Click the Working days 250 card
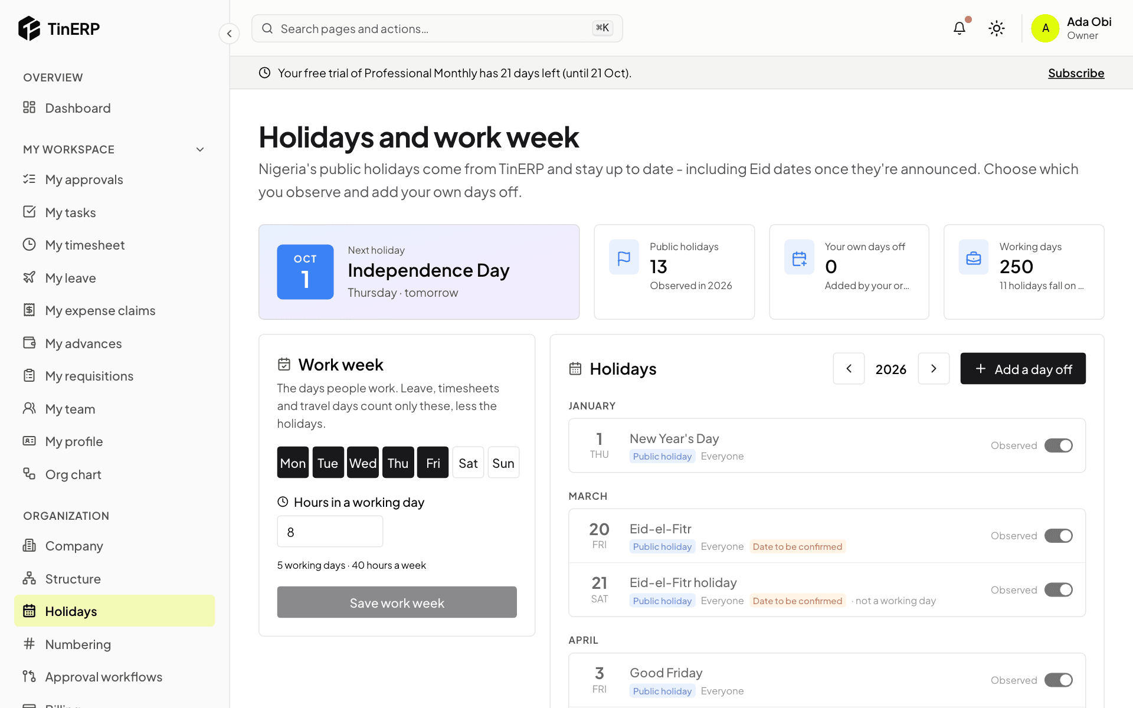 1024,272
